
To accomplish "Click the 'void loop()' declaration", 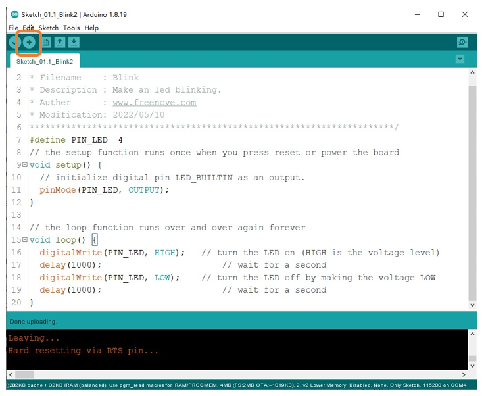I will point(57,240).
